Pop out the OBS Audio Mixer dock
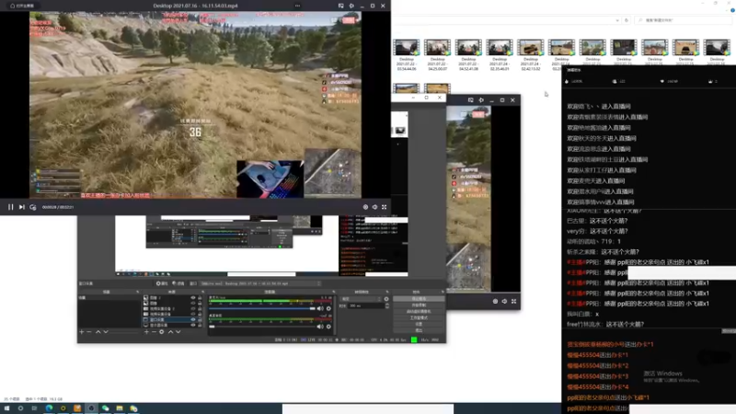Screen dimensions: 736x414 coord(333,292)
